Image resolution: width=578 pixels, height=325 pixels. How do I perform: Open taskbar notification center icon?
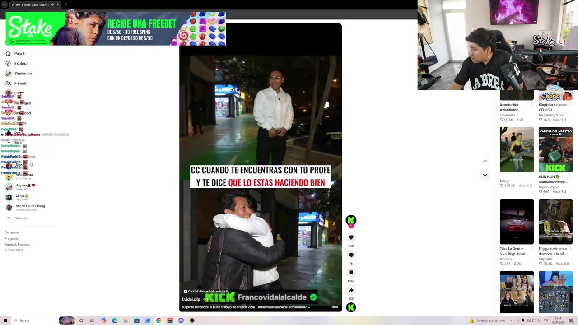(x=571, y=320)
